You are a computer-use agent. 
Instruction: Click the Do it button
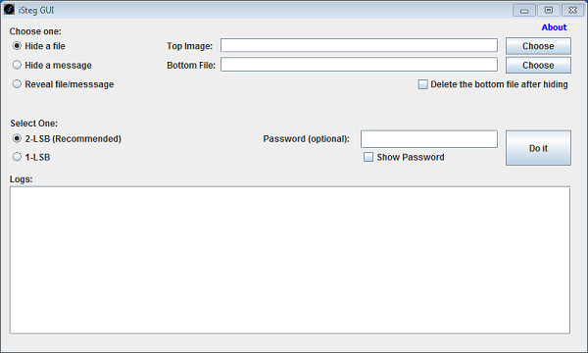point(538,148)
